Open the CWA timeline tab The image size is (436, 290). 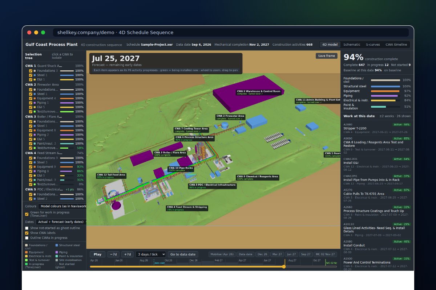(396, 45)
